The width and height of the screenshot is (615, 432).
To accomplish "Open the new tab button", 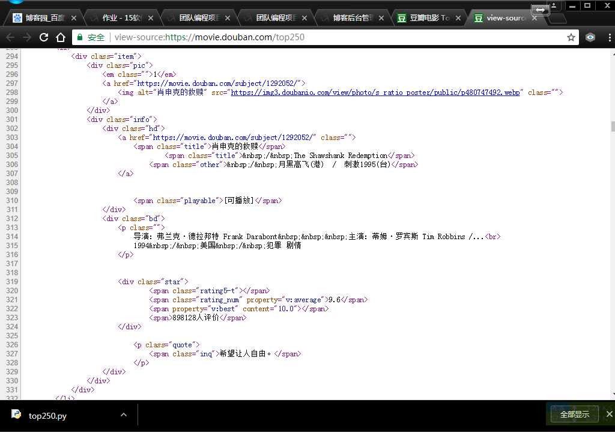I will tap(557, 19).
